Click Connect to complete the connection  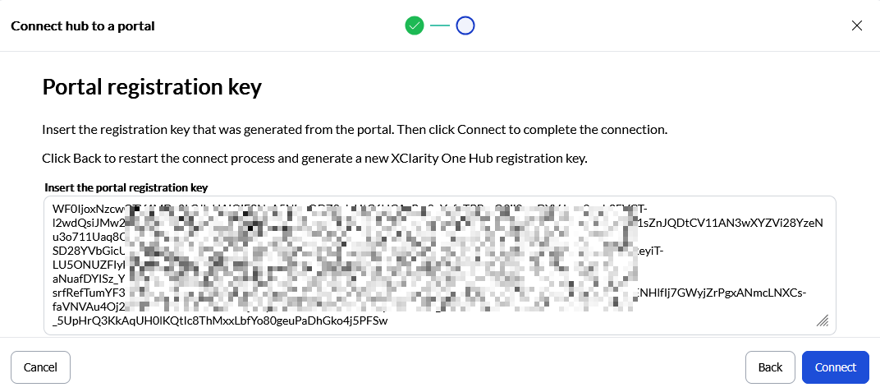coord(835,367)
